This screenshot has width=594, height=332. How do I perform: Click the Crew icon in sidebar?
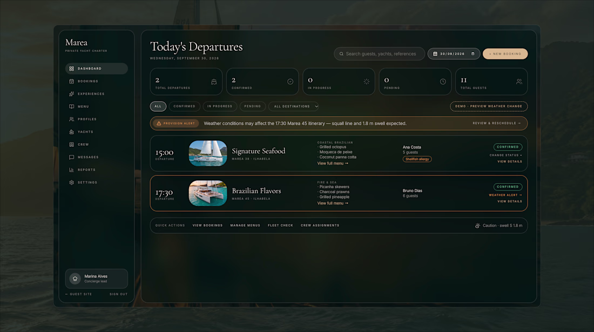click(x=72, y=145)
